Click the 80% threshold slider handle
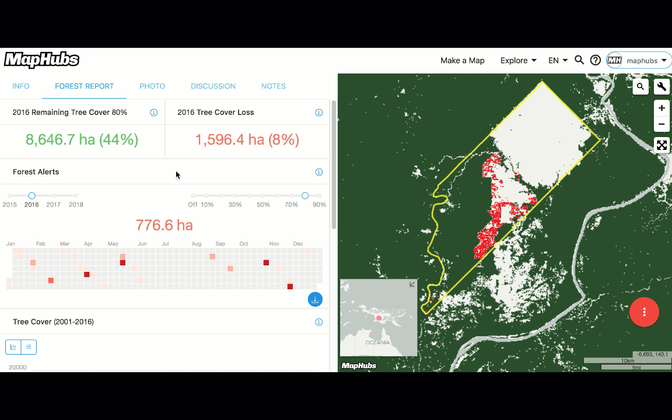 pyautogui.click(x=305, y=195)
